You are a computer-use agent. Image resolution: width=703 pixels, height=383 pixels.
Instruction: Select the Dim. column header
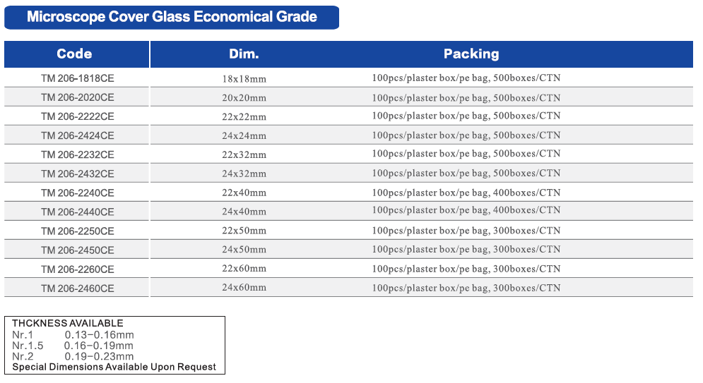244,54
